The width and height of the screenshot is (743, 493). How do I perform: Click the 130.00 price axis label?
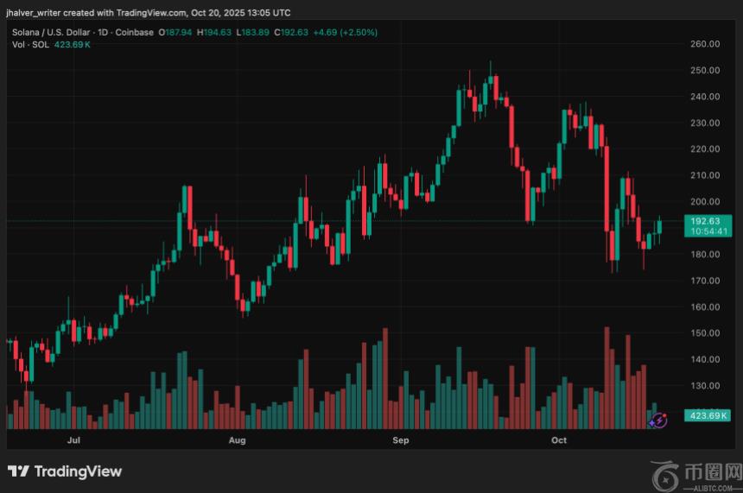coord(706,386)
